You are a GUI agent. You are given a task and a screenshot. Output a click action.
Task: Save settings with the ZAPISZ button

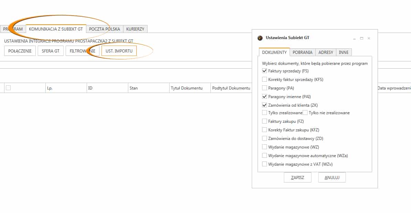click(298, 177)
